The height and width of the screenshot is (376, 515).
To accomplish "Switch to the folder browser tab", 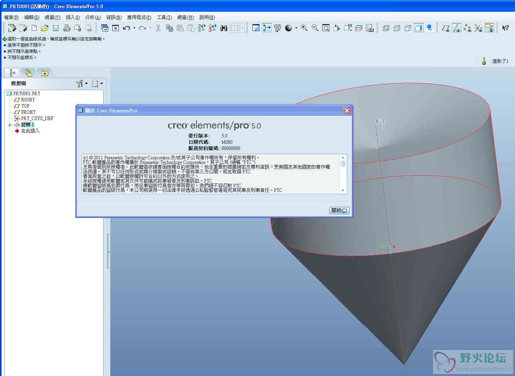I will [x=28, y=73].
